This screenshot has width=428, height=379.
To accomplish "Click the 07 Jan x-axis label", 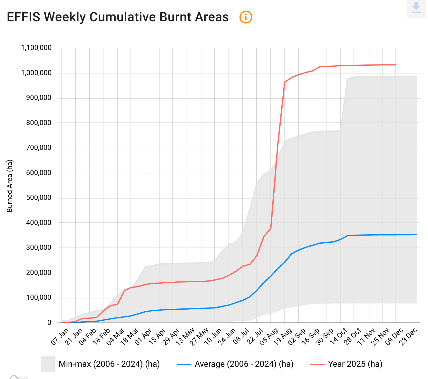I will [60, 336].
